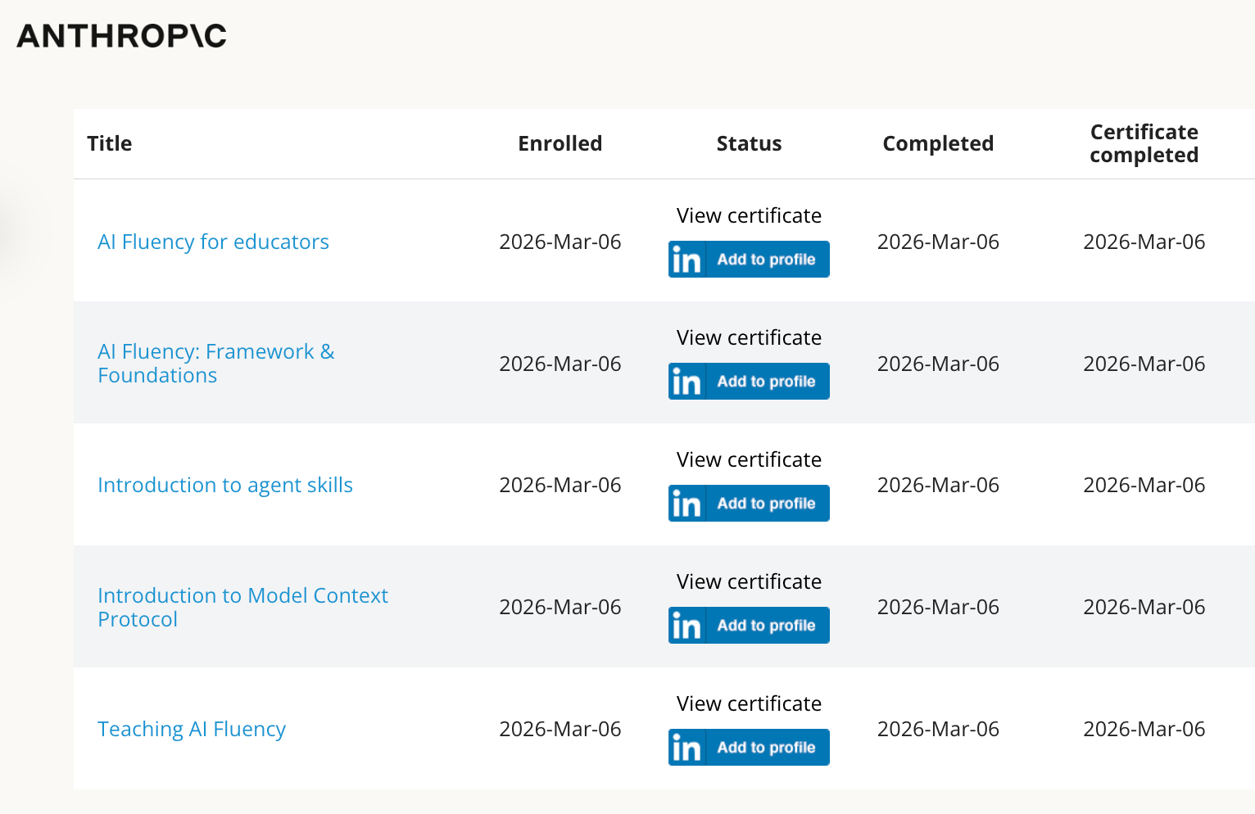Click the Completed column header
The width and height of the screenshot is (1255, 814).
click(x=938, y=143)
